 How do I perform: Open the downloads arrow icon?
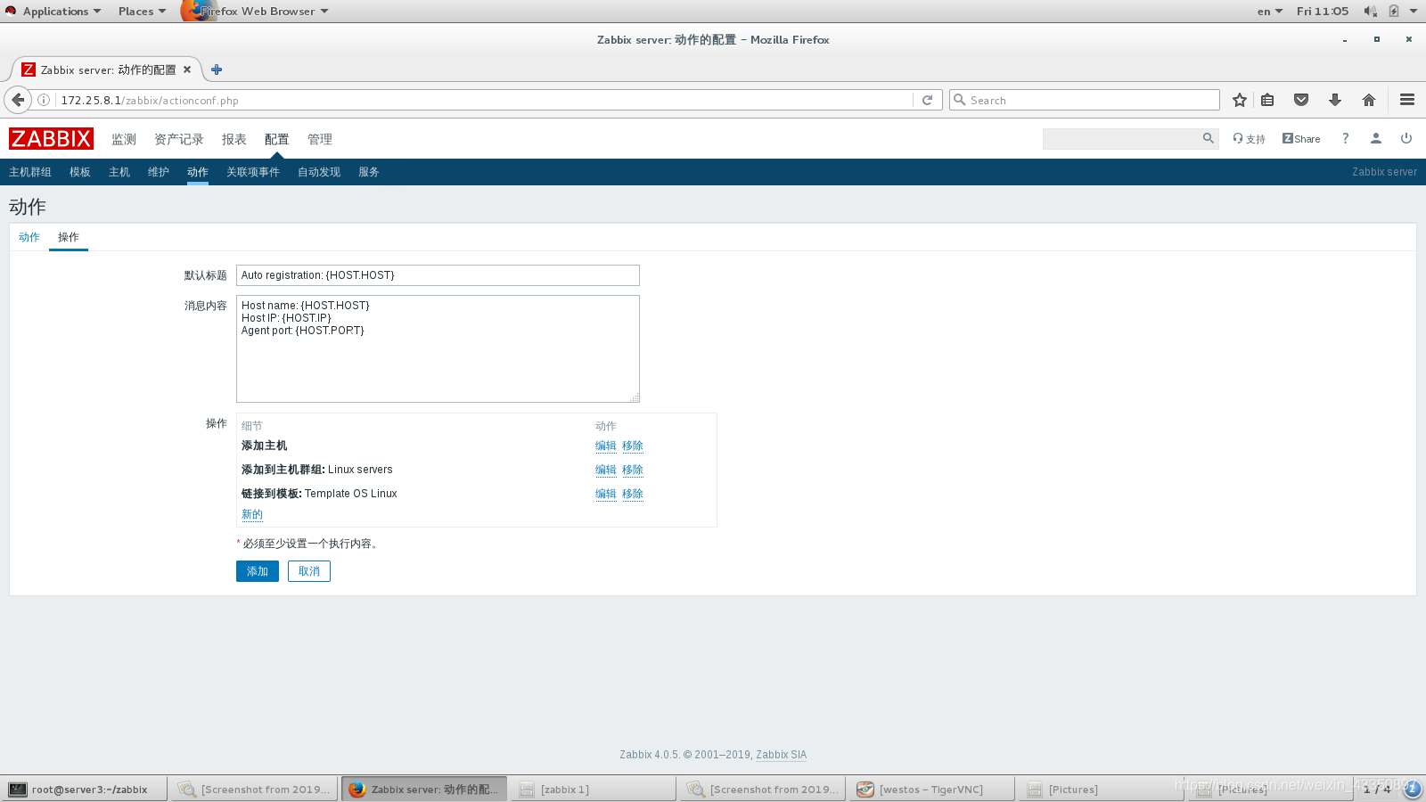pyautogui.click(x=1335, y=100)
